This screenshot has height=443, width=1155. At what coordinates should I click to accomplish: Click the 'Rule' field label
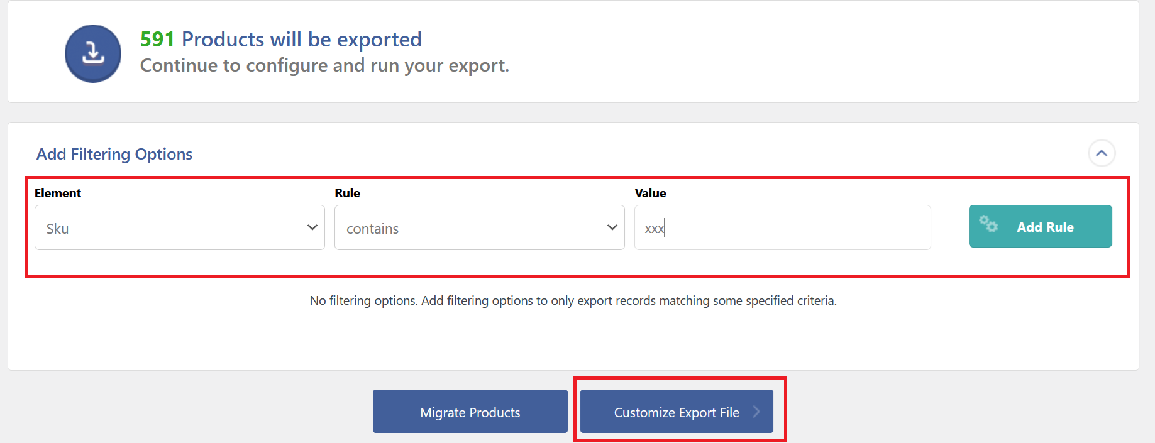click(348, 193)
